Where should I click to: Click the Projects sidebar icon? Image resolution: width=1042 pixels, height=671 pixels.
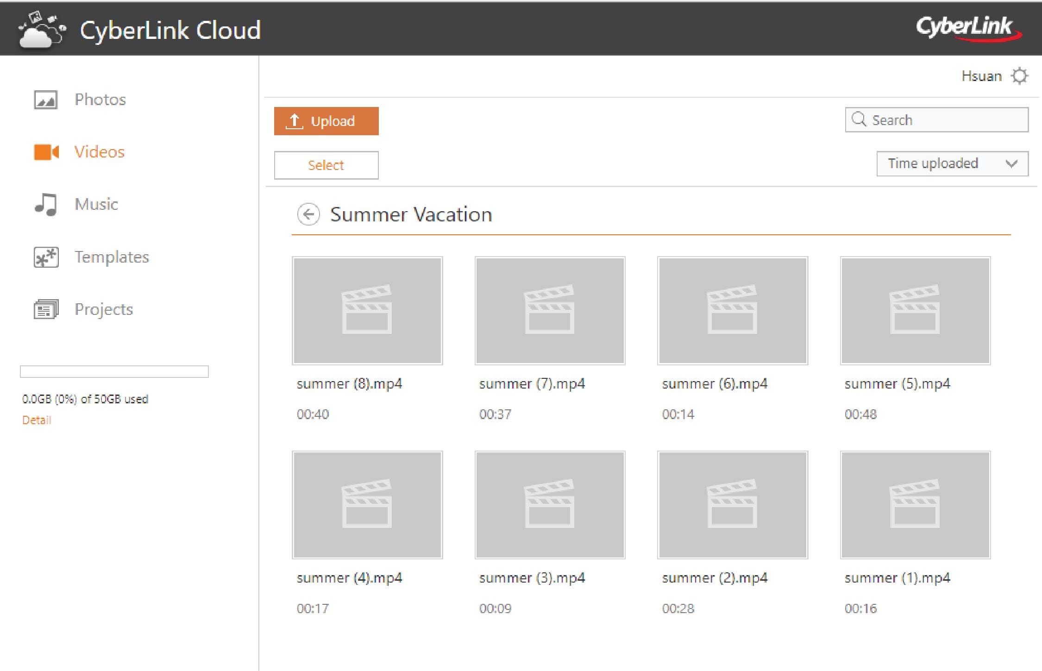click(46, 309)
